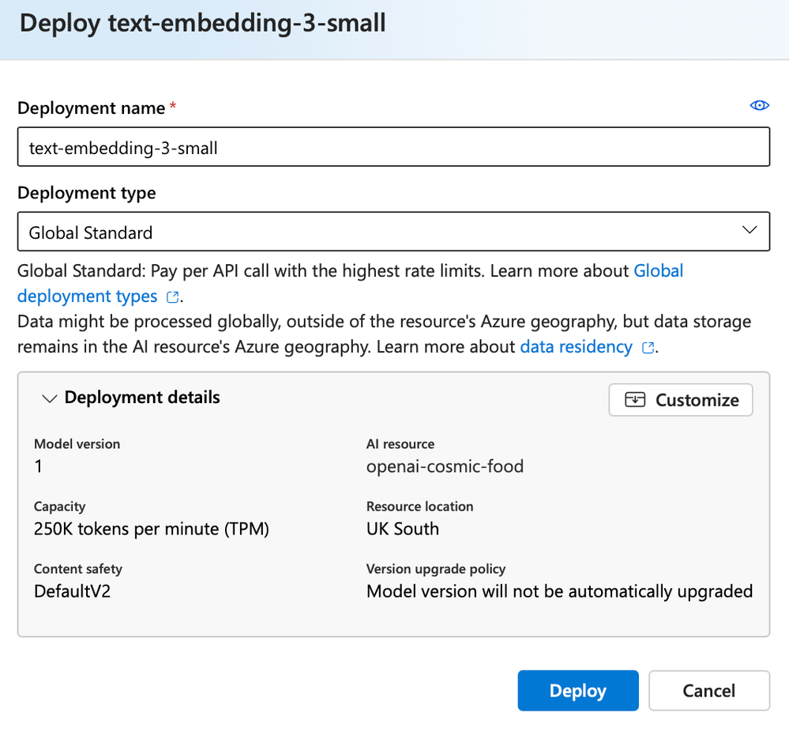Collapse the Deployment details chevron
Viewport: 789px width, 732px height.
point(49,398)
